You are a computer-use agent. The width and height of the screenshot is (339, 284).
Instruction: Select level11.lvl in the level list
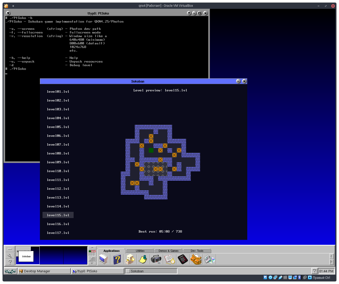click(x=58, y=180)
